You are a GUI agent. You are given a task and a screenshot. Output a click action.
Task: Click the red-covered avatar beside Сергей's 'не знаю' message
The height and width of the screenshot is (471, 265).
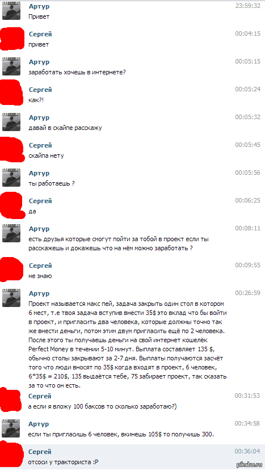(11, 270)
